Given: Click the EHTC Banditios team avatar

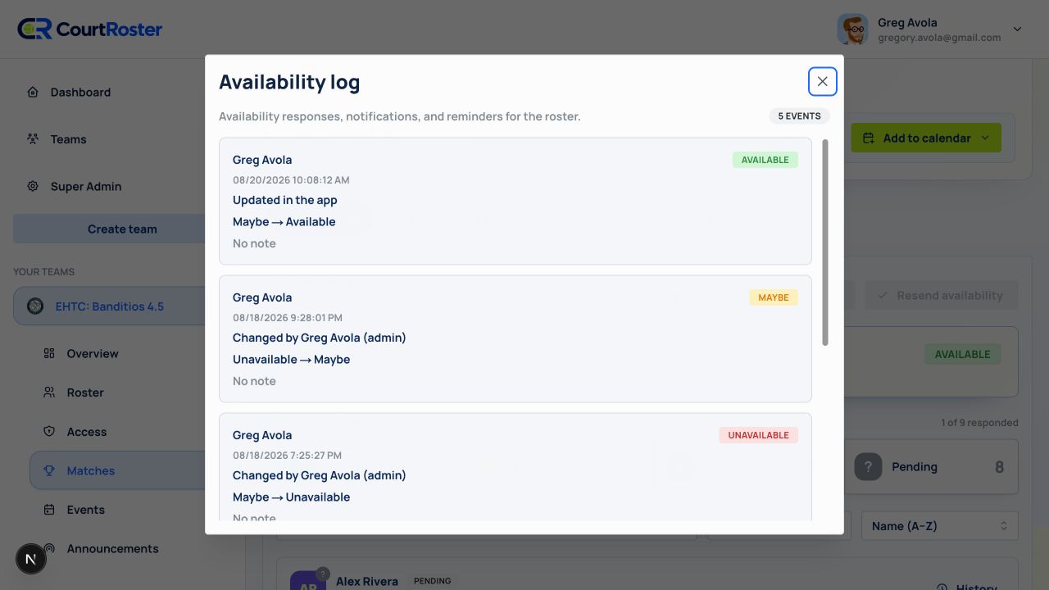Looking at the screenshot, I should pyautogui.click(x=35, y=306).
